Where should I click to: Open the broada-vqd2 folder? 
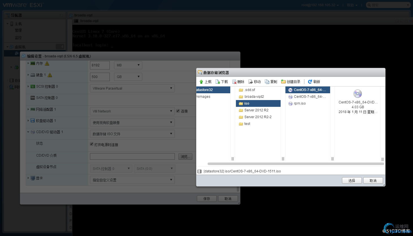click(x=258, y=97)
